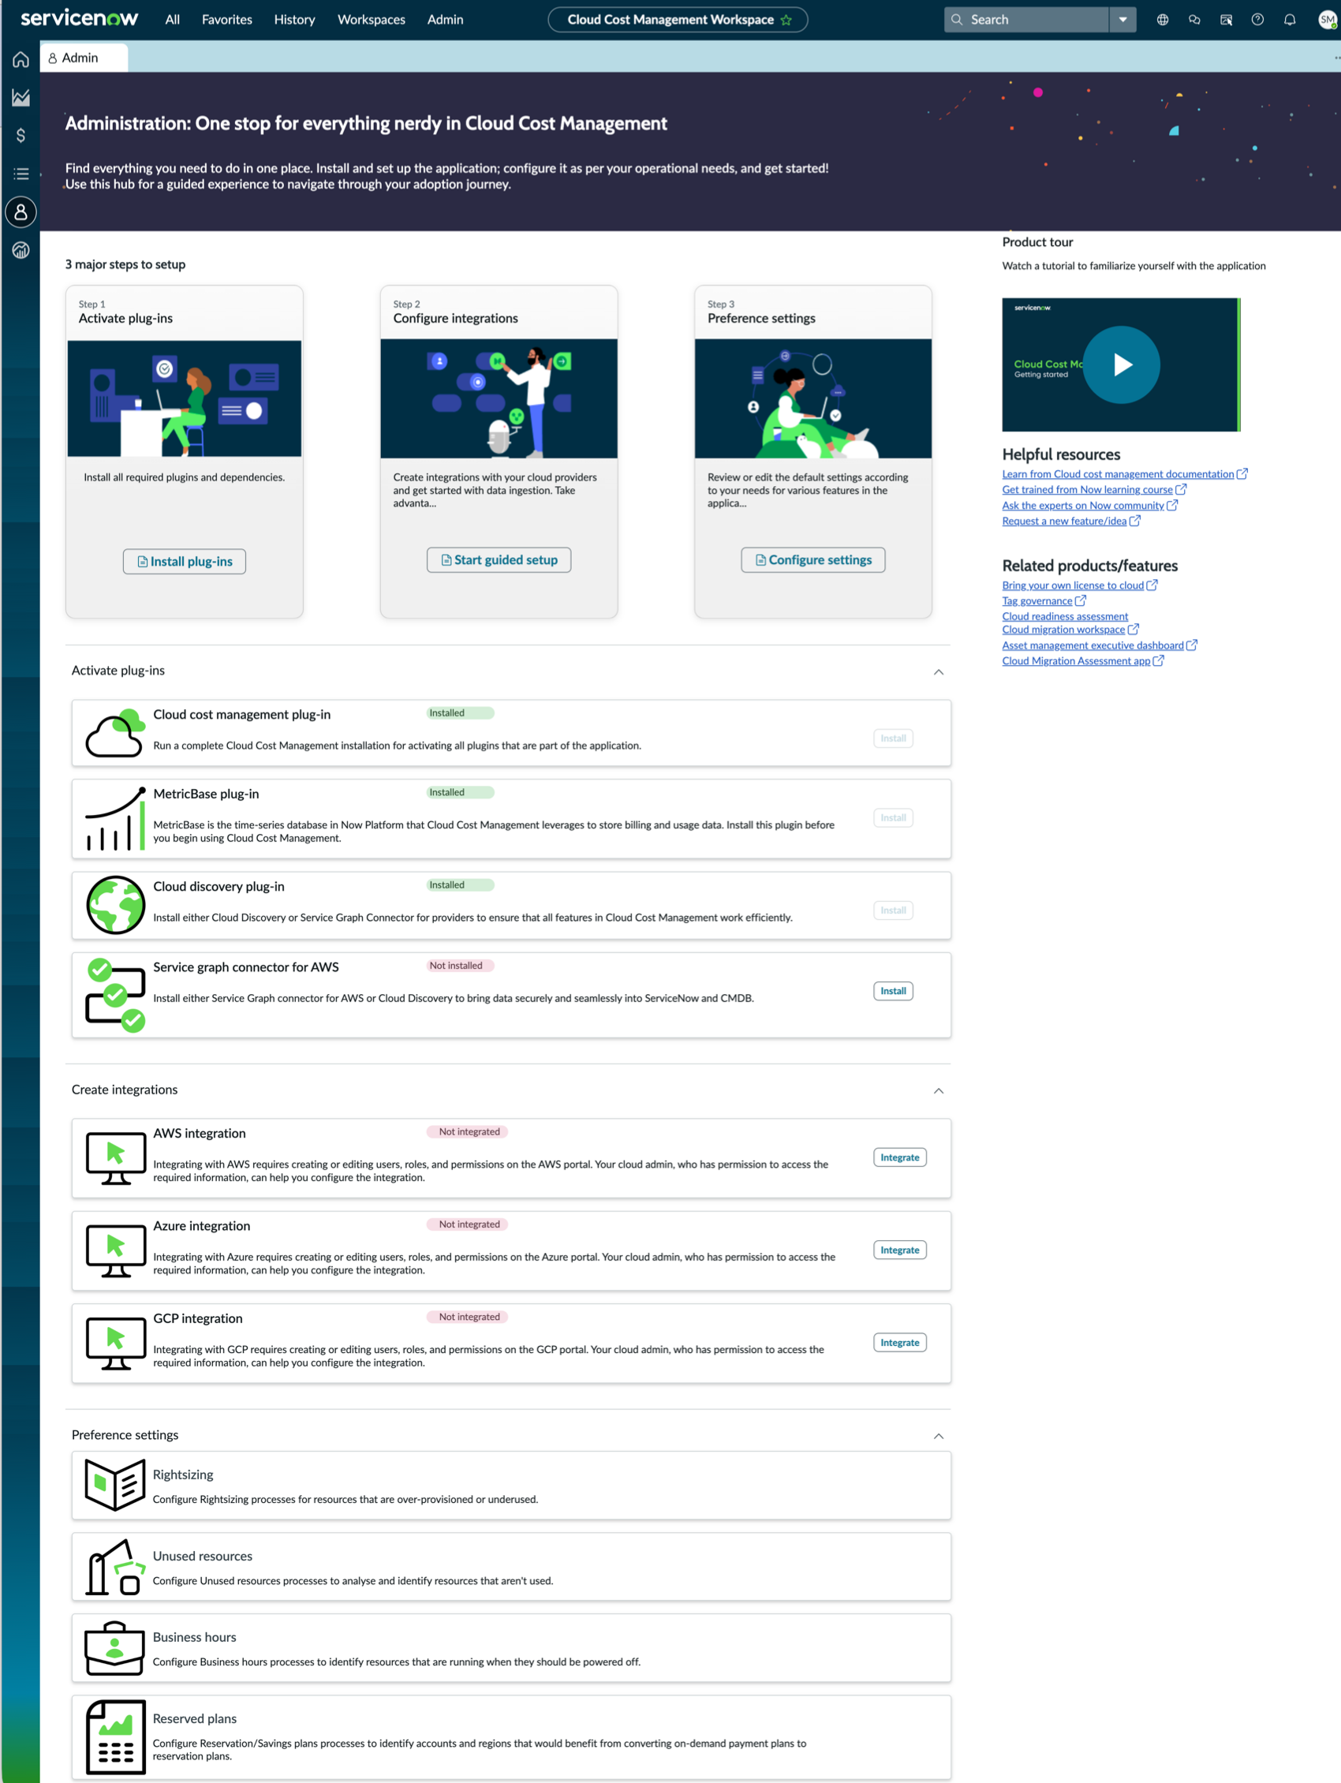The width and height of the screenshot is (1341, 1783).
Task: Click the Install plug-ins button
Action: (x=185, y=561)
